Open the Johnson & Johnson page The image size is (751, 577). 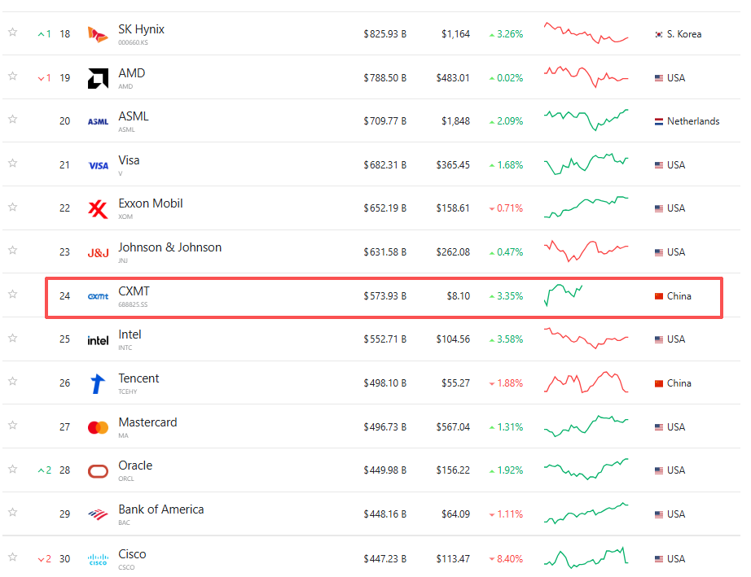point(170,247)
